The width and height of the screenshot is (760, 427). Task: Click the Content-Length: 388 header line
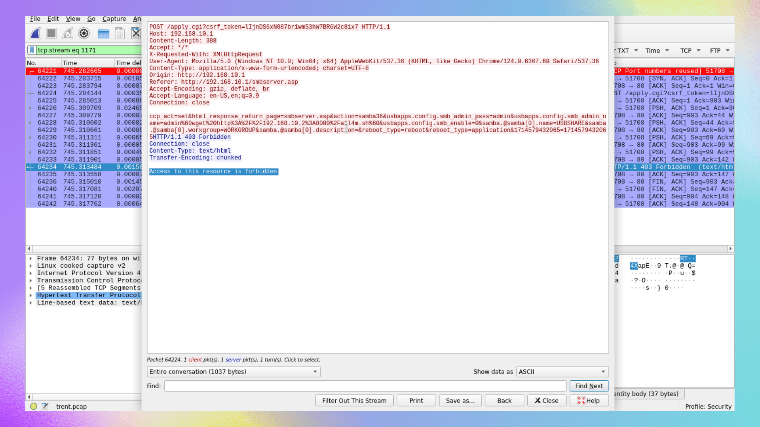pyautogui.click(x=183, y=41)
